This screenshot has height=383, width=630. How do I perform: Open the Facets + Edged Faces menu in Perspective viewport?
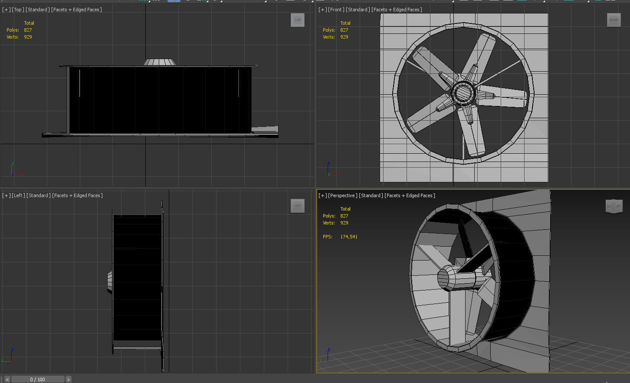point(410,195)
